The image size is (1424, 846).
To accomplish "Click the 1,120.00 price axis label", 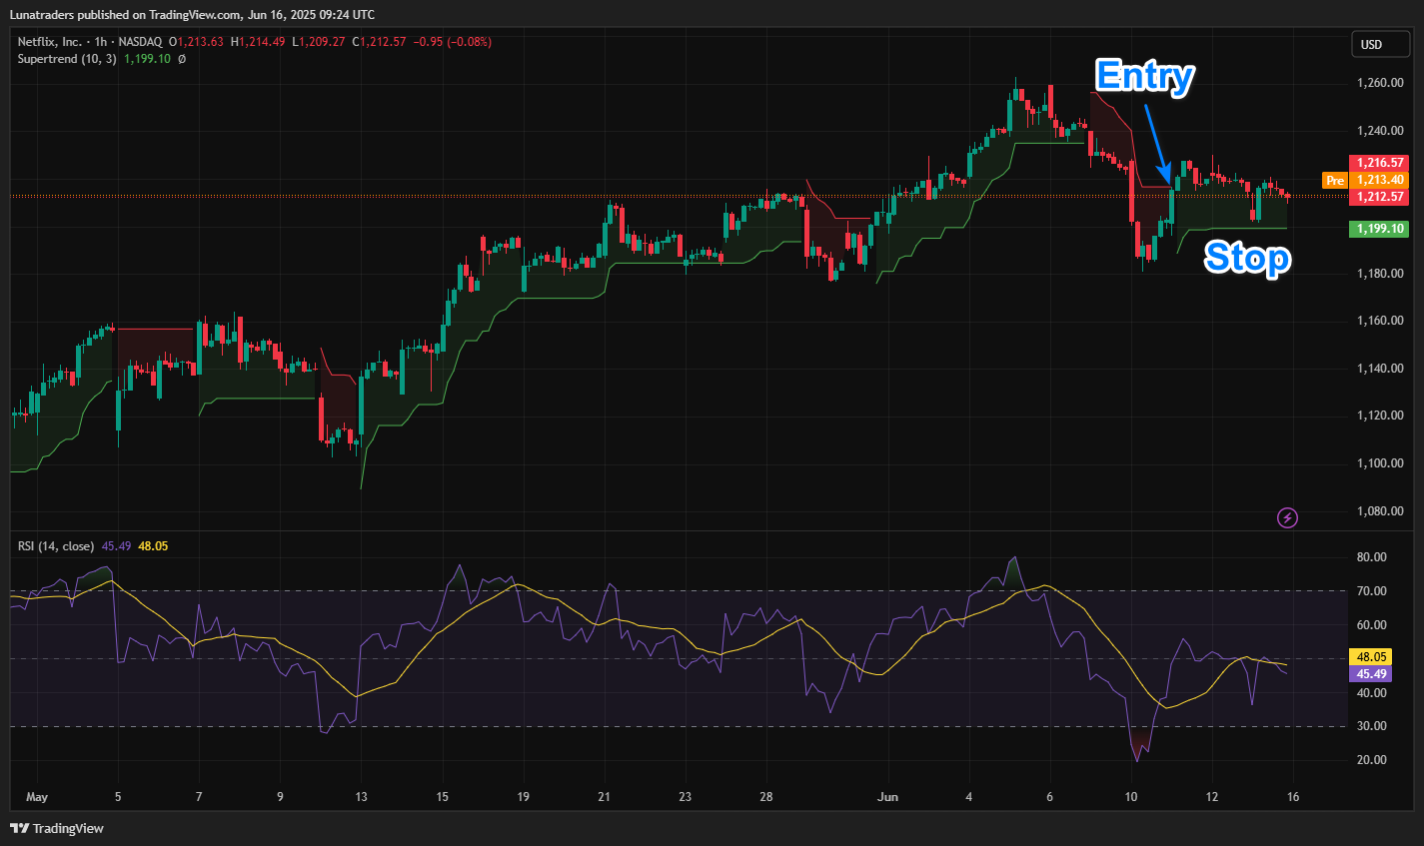I will point(1380,416).
